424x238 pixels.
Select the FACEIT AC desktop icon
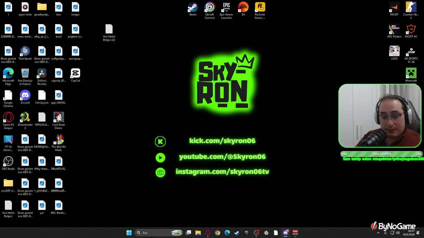[x=411, y=31]
